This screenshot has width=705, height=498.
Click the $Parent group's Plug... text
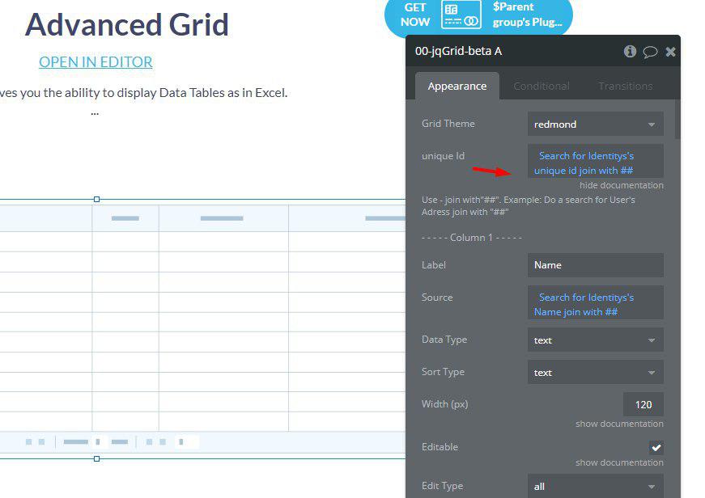point(527,15)
